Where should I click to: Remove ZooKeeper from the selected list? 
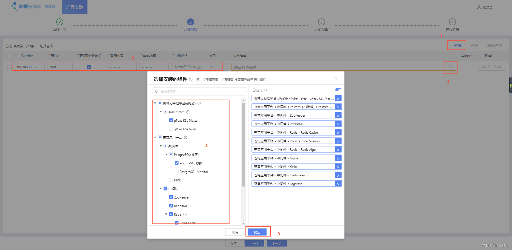pos(338,116)
